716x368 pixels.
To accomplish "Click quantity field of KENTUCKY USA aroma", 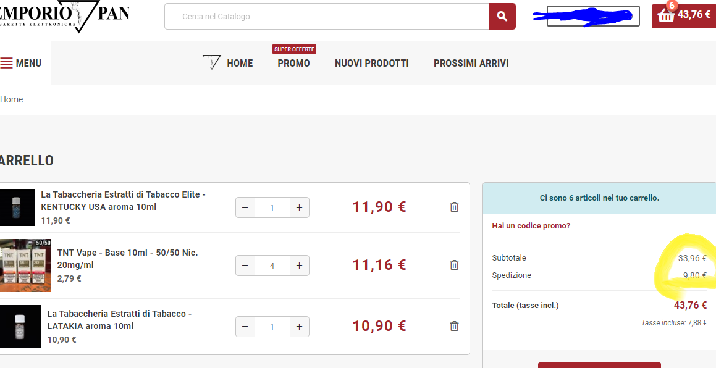I will tap(272, 207).
